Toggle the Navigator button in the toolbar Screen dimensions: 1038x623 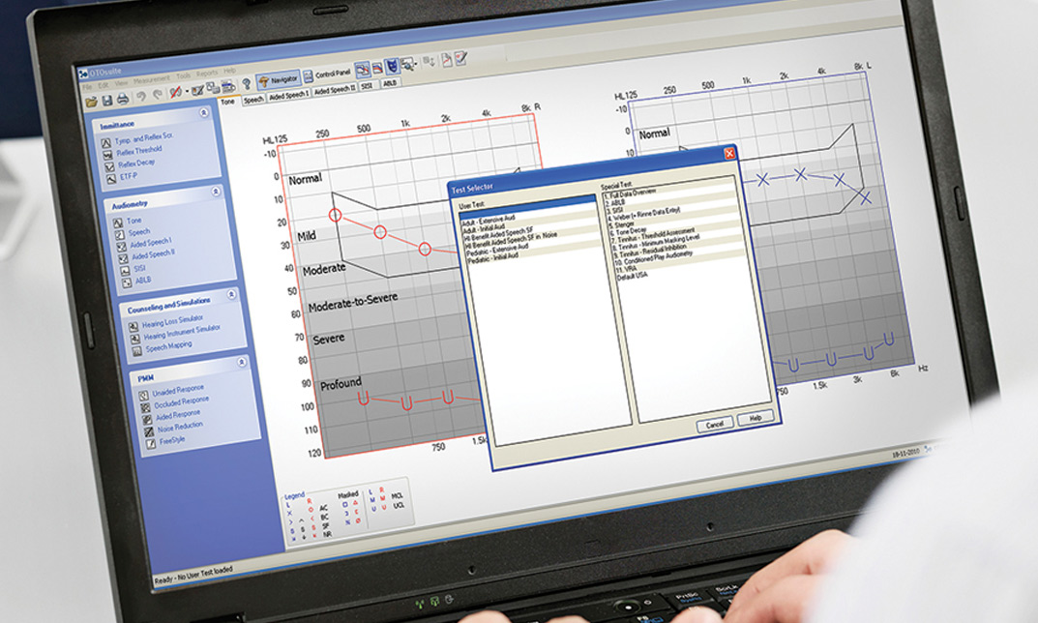[x=278, y=79]
